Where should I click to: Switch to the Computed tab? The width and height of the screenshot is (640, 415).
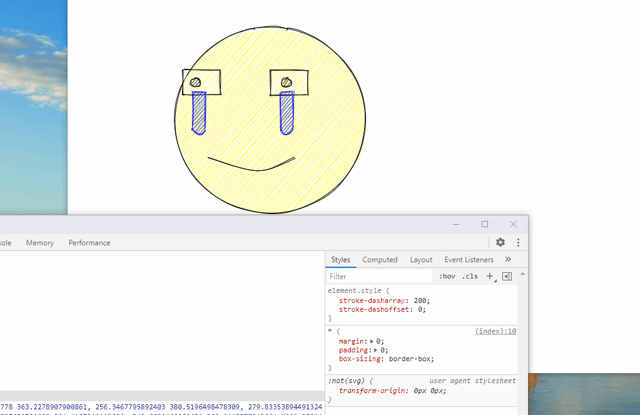(380, 259)
